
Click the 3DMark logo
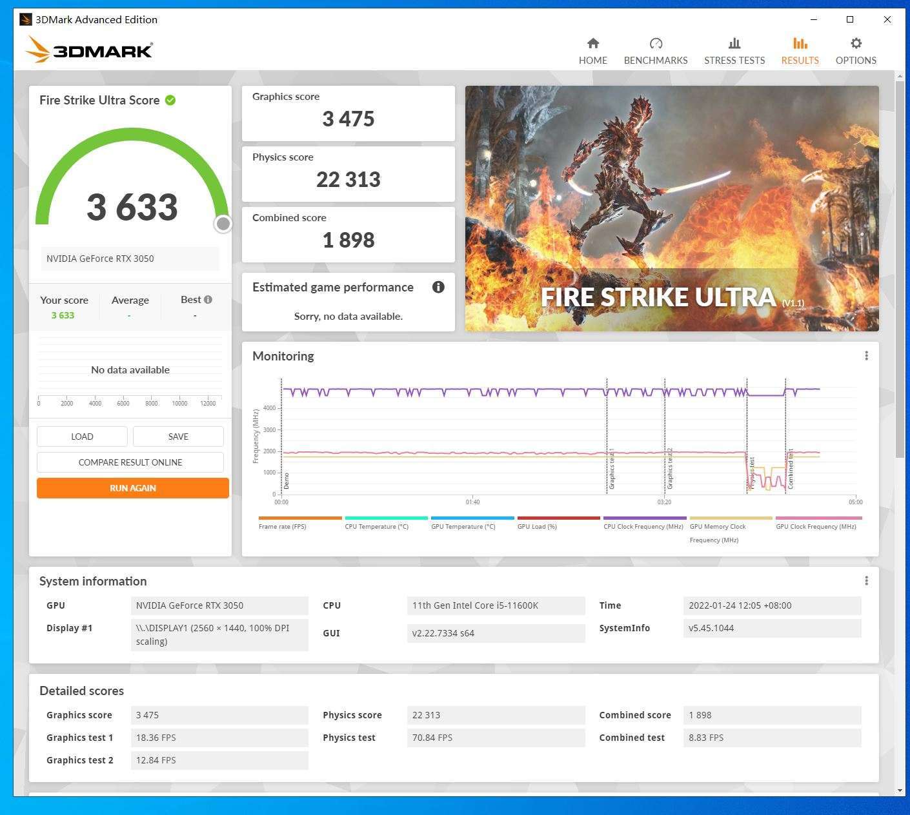click(89, 50)
